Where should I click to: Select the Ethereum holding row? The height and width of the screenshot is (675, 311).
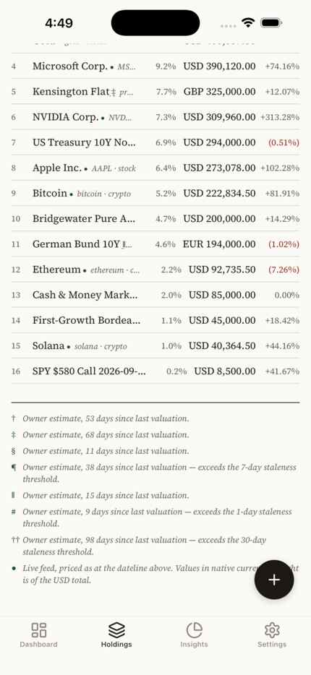tap(155, 270)
